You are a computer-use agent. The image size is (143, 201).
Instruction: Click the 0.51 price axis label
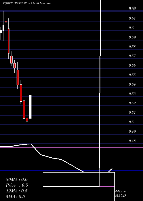(x=132, y=113)
